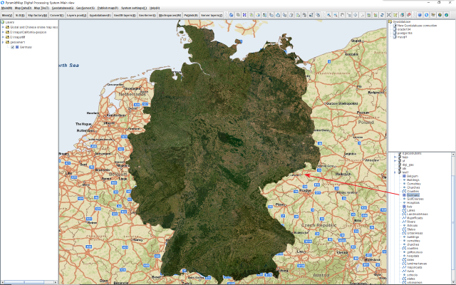Screen dimensions: 456x285
Task: Collapse the test1 database node
Action: (395, 172)
